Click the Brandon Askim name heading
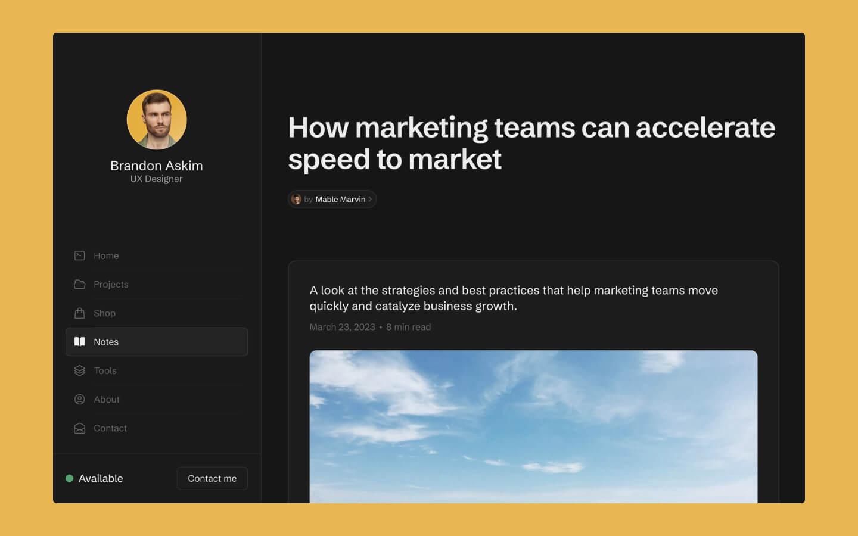The image size is (858, 536). tap(157, 166)
